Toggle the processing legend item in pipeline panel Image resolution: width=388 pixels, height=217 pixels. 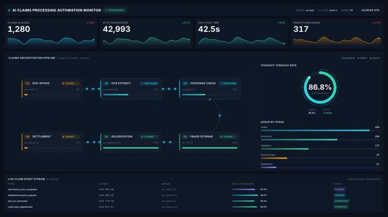click(349, 58)
